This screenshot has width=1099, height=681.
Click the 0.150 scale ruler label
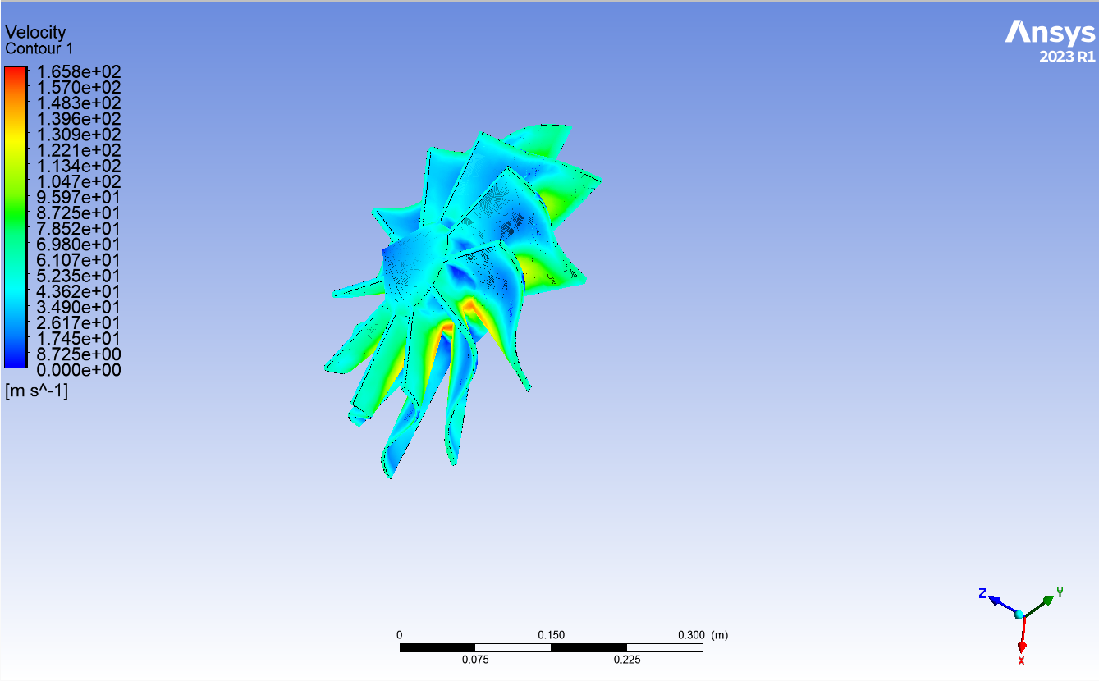pos(552,635)
